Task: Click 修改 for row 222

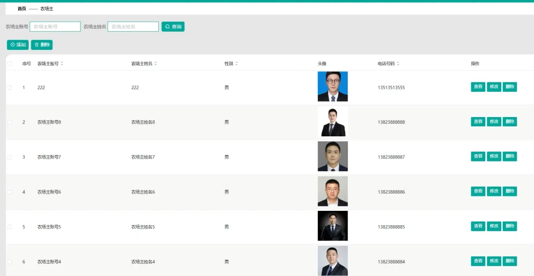Action: (x=494, y=87)
